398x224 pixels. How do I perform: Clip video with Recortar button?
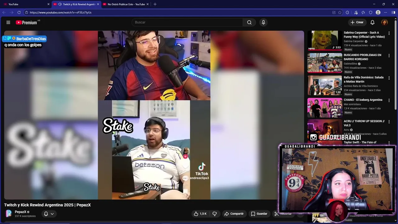pos(283,214)
